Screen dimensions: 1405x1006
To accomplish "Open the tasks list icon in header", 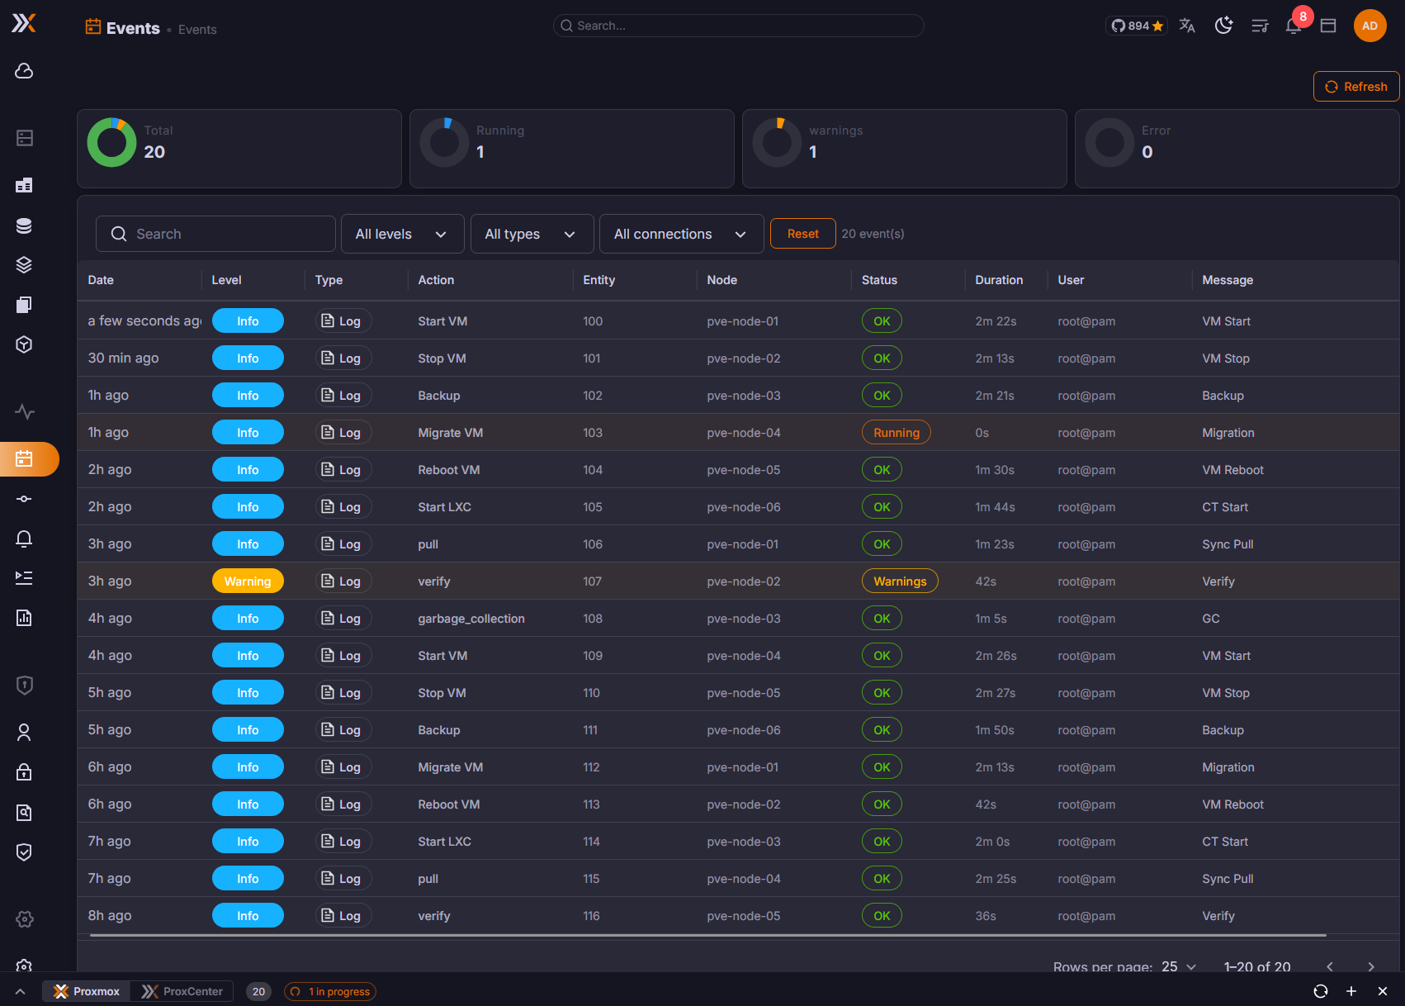I will pos(1260,26).
